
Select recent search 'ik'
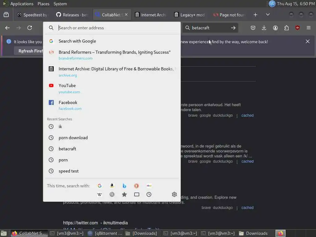[x=112, y=127]
